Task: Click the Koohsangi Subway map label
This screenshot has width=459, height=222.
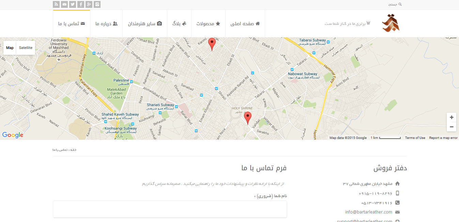Action: tap(121, 130)
